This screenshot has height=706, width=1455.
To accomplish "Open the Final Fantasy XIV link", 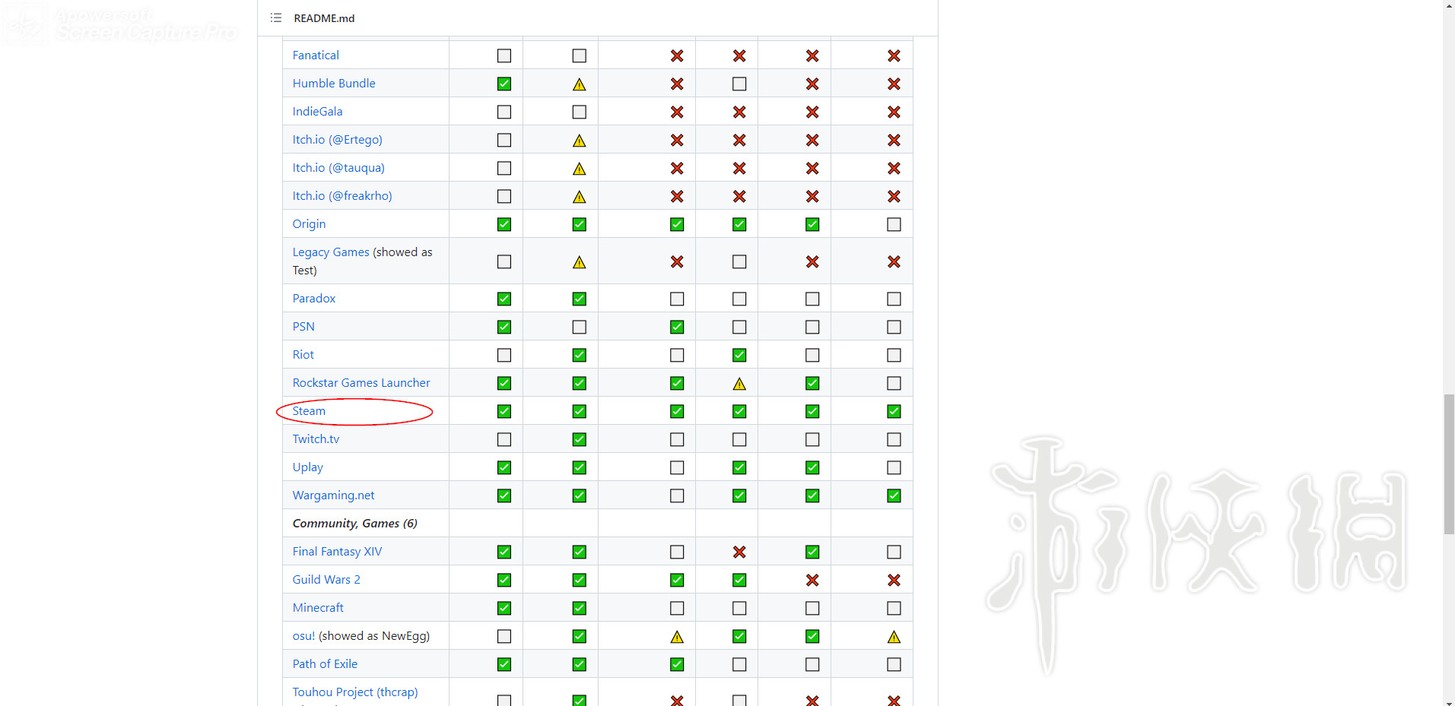I will pyautogui.click(x=337, y=552).
